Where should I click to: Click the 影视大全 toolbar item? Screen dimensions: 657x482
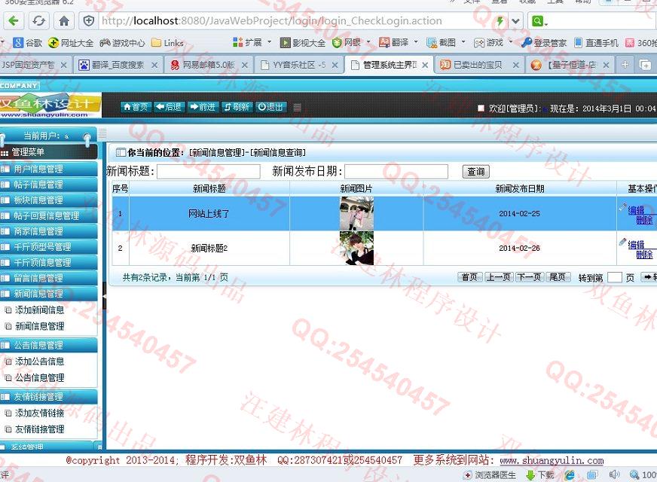coord(303,42)
